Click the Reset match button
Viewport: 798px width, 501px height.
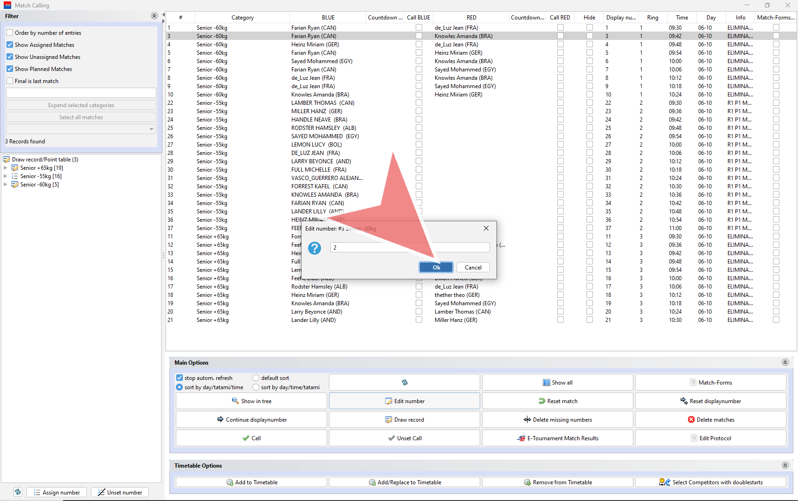tap(557, 401)
